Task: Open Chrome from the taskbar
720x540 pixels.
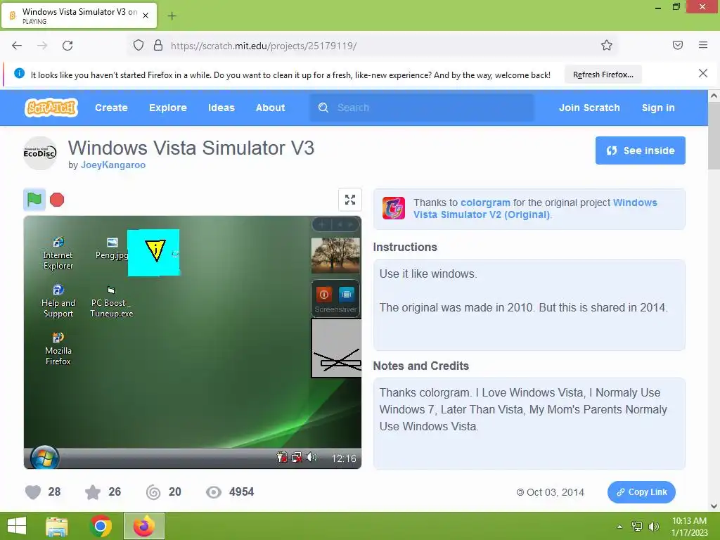Action: [x=101, y=526]
